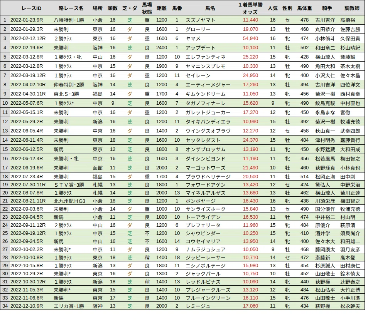Select horse name ジッピーレーサー

tap(205, 258)
